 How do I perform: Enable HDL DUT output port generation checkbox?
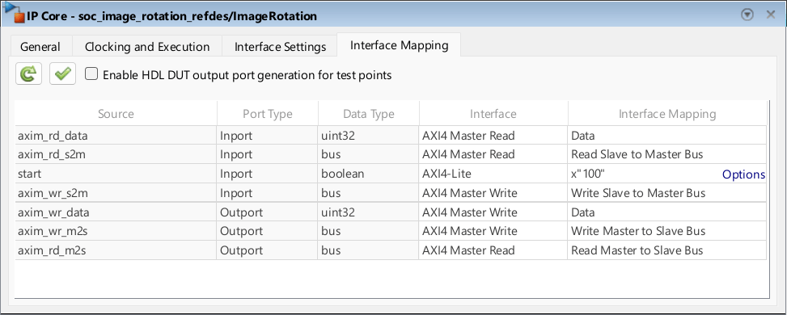[x=91, y=75]
